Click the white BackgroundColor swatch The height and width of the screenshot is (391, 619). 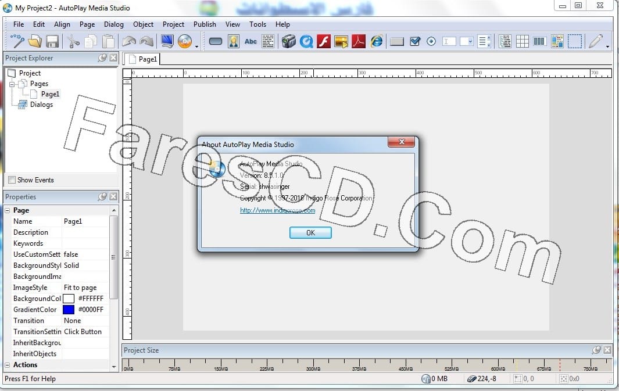coord(69,299)
